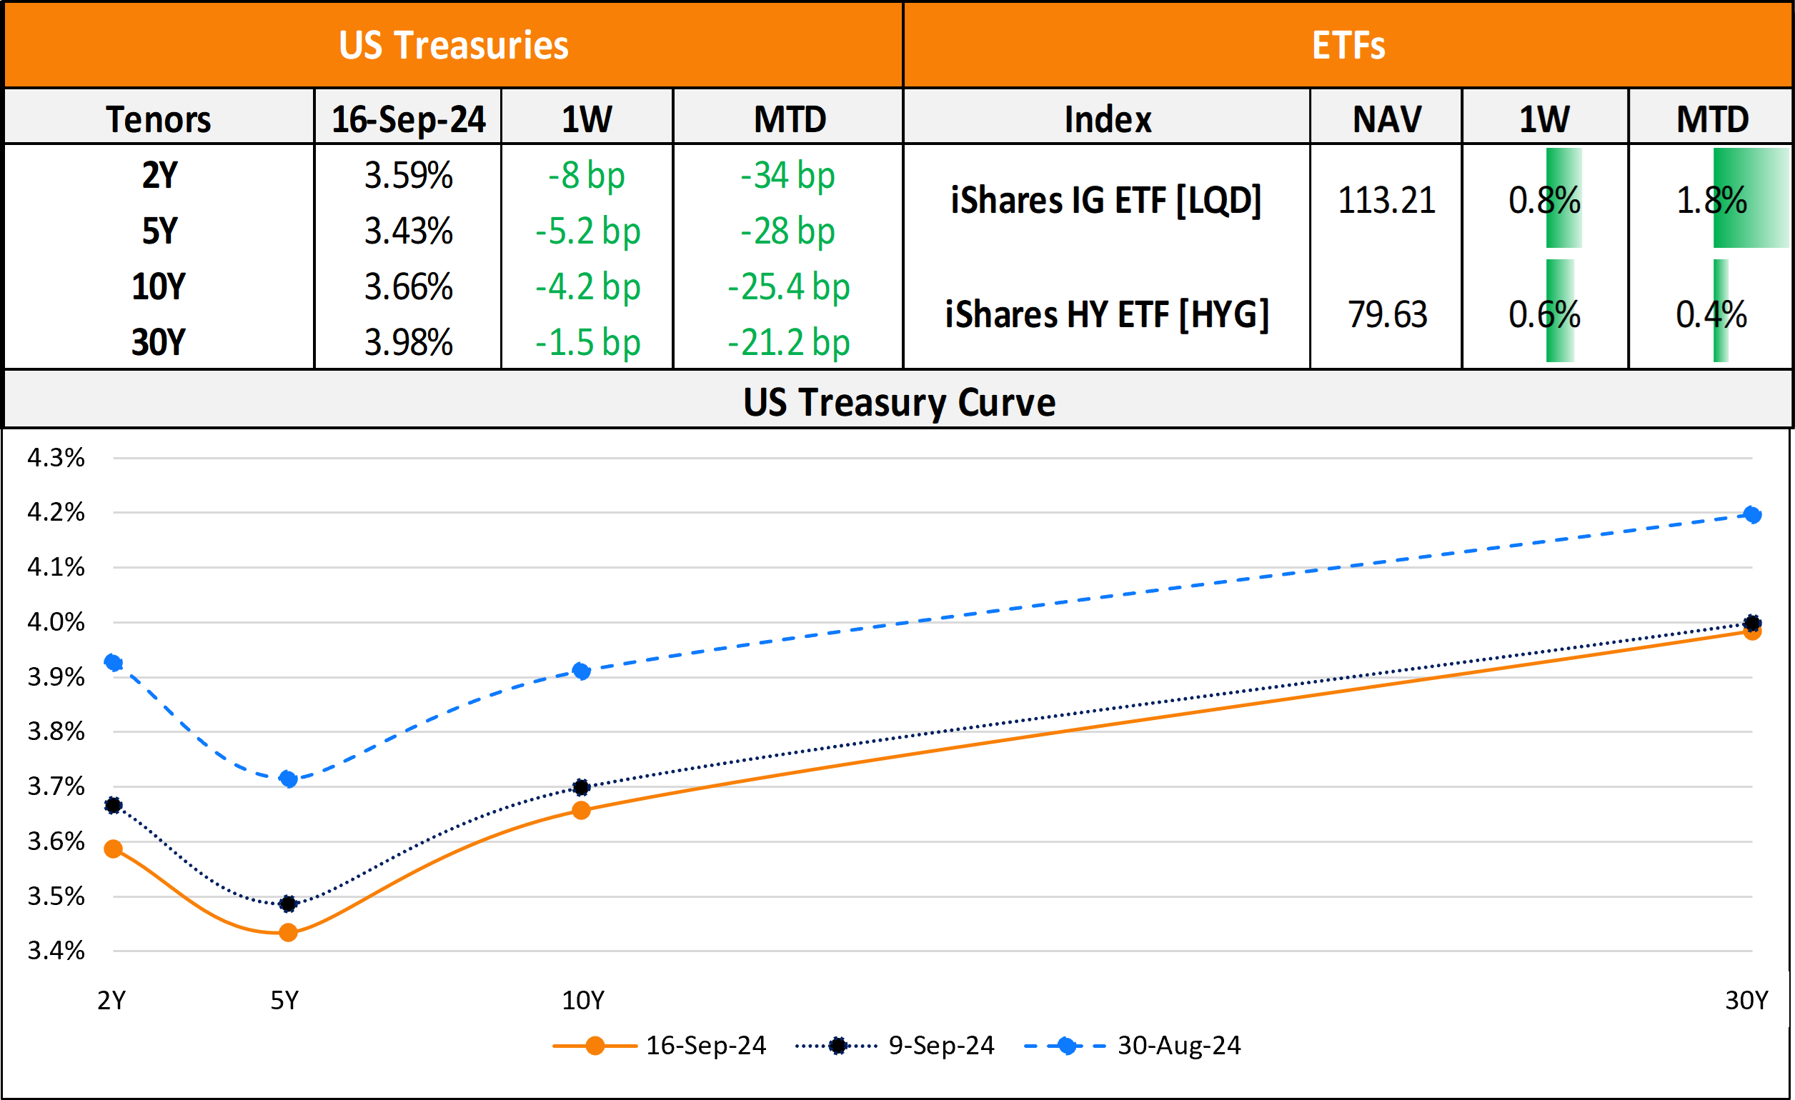Select the ETFs header
The height and width of the screenshot is (1100, 1795).
[1348, 45]
